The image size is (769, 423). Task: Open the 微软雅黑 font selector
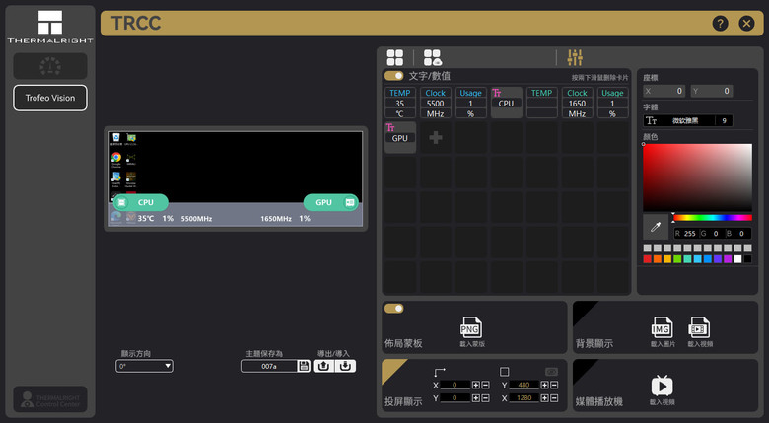click(687, 120)
